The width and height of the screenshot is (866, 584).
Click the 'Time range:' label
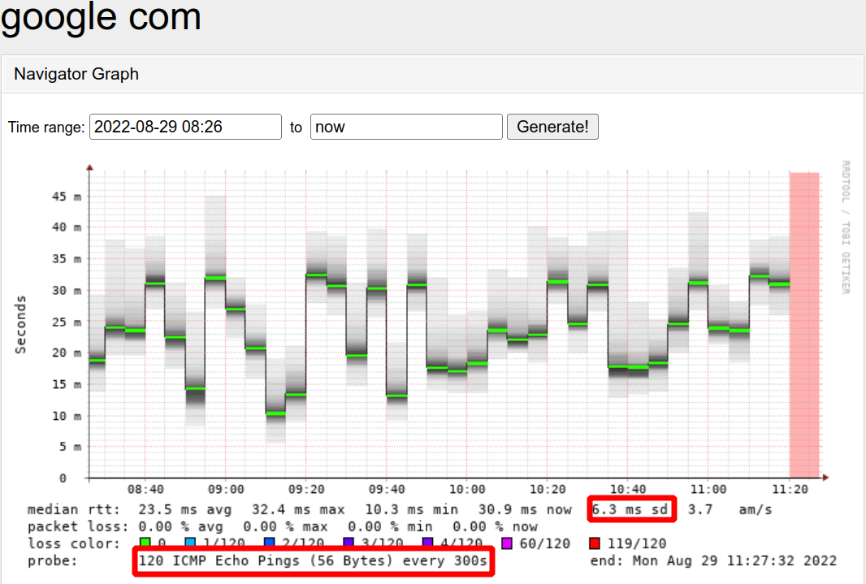pyautogui.click(x=46, y=128)
